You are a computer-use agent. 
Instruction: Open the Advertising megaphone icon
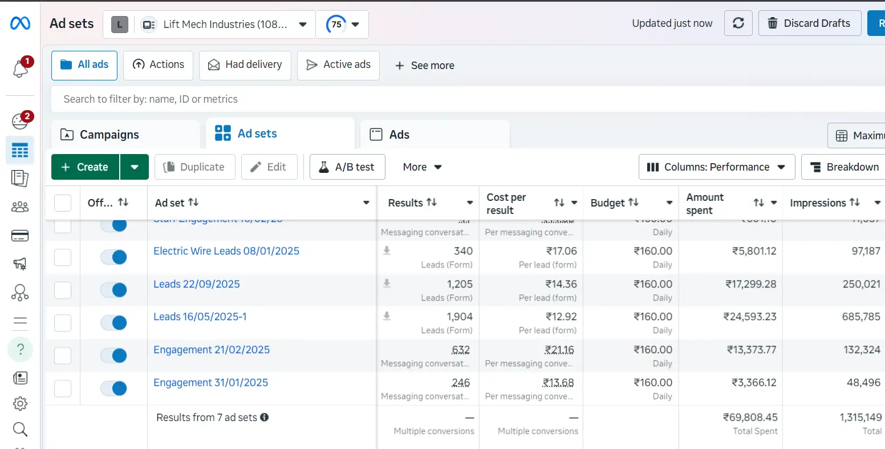(20, 264)
